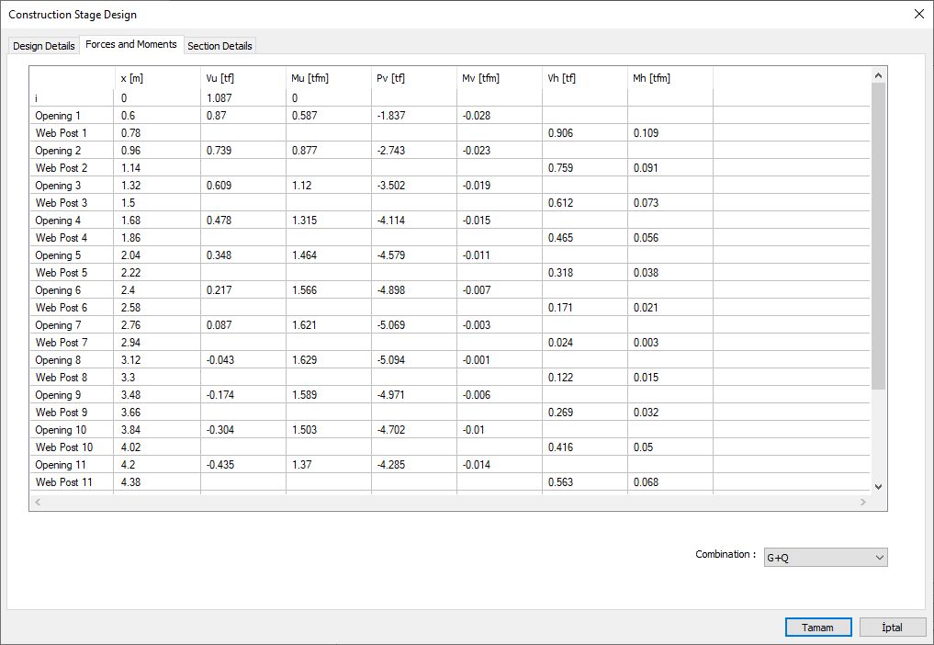The image size is (934, 645).
Task: Click the Mh value 0.05
Action: coord(643,447)
